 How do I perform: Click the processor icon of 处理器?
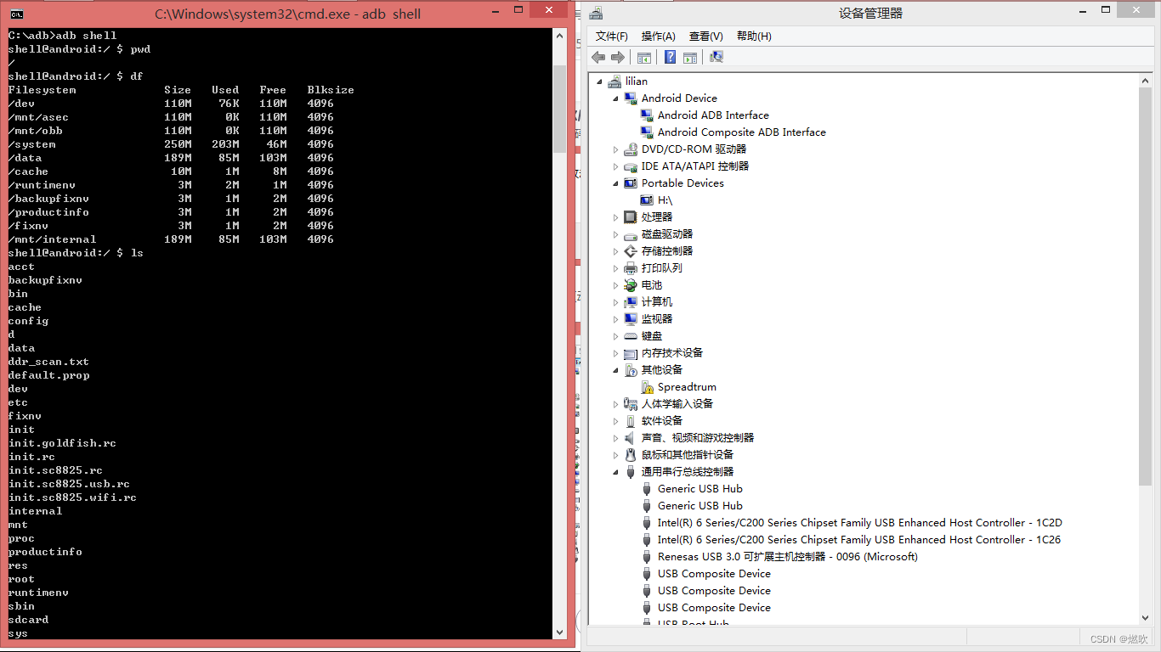[631, 217]
